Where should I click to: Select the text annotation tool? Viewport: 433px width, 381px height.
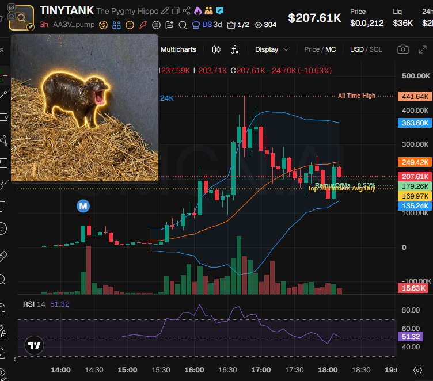[x=3, y=206]
